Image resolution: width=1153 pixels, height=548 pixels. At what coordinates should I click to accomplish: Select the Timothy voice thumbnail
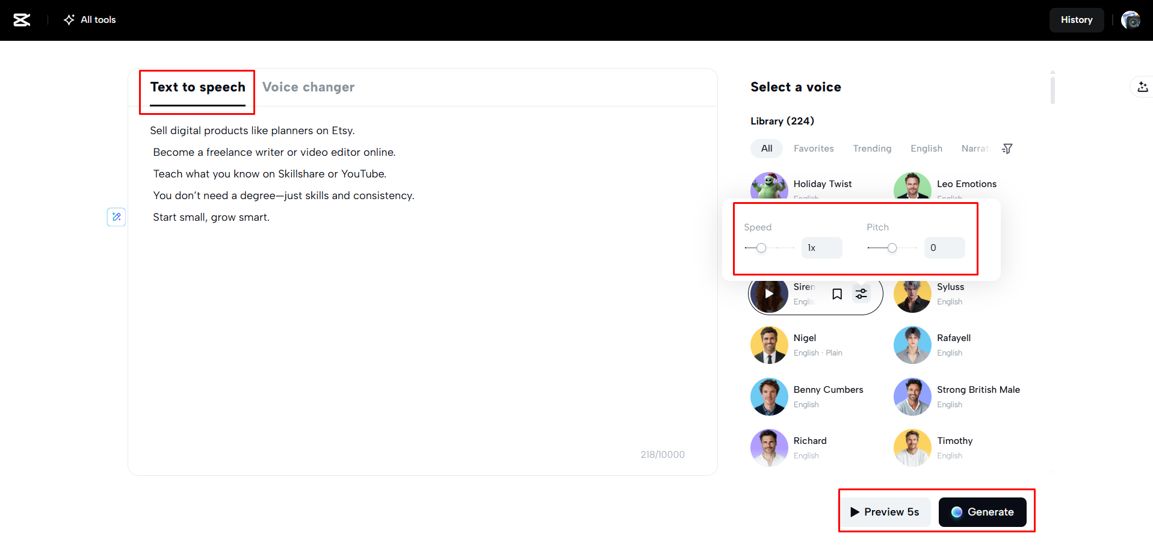point(912,448)
